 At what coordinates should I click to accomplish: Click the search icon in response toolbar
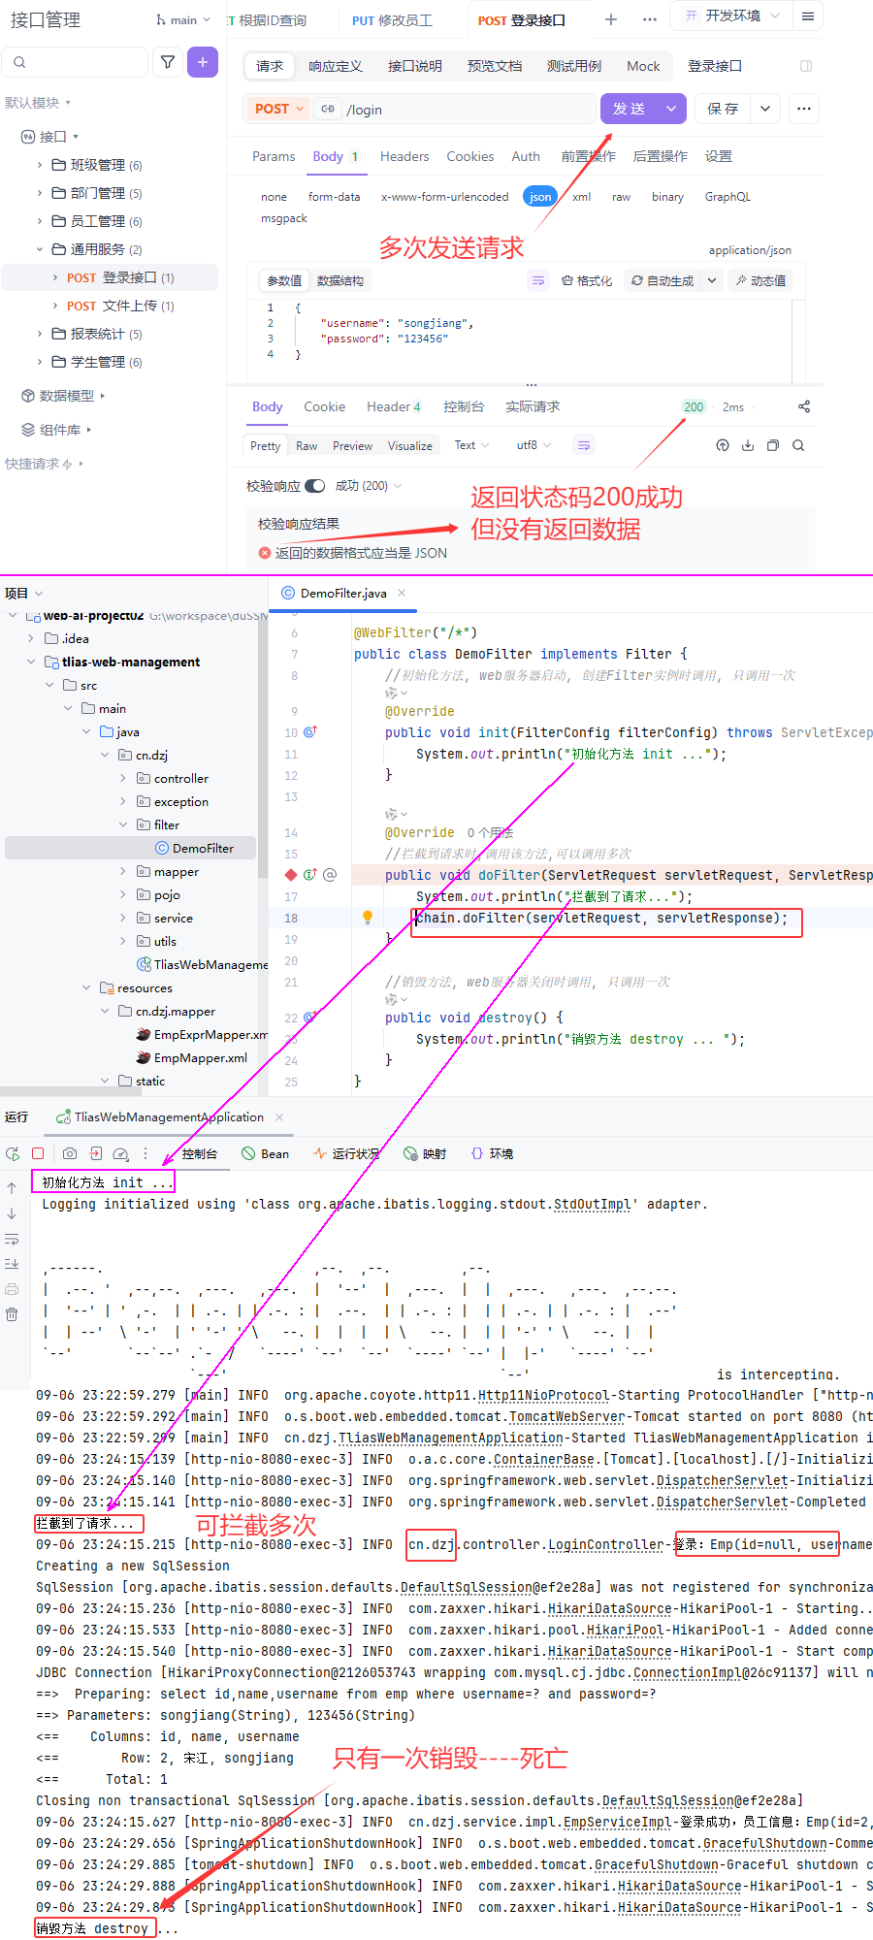point(798,445)
